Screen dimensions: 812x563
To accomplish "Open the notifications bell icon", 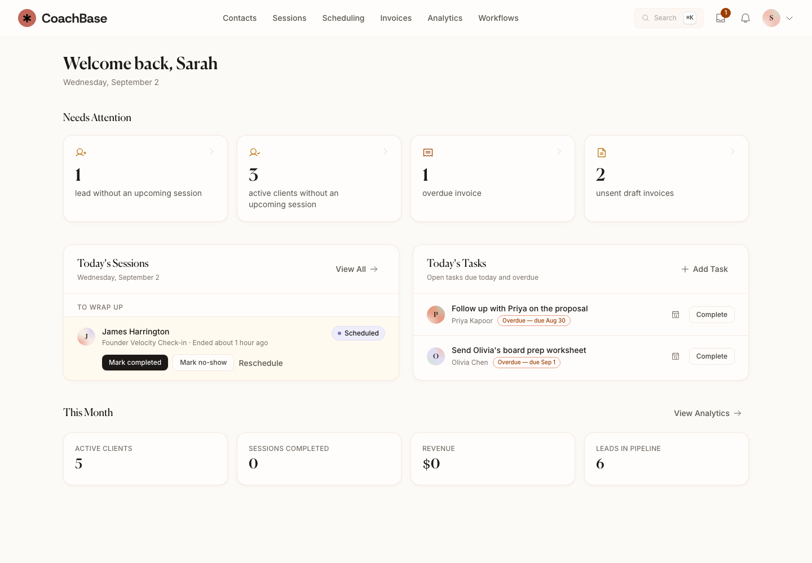I will (x=745, y=18).
